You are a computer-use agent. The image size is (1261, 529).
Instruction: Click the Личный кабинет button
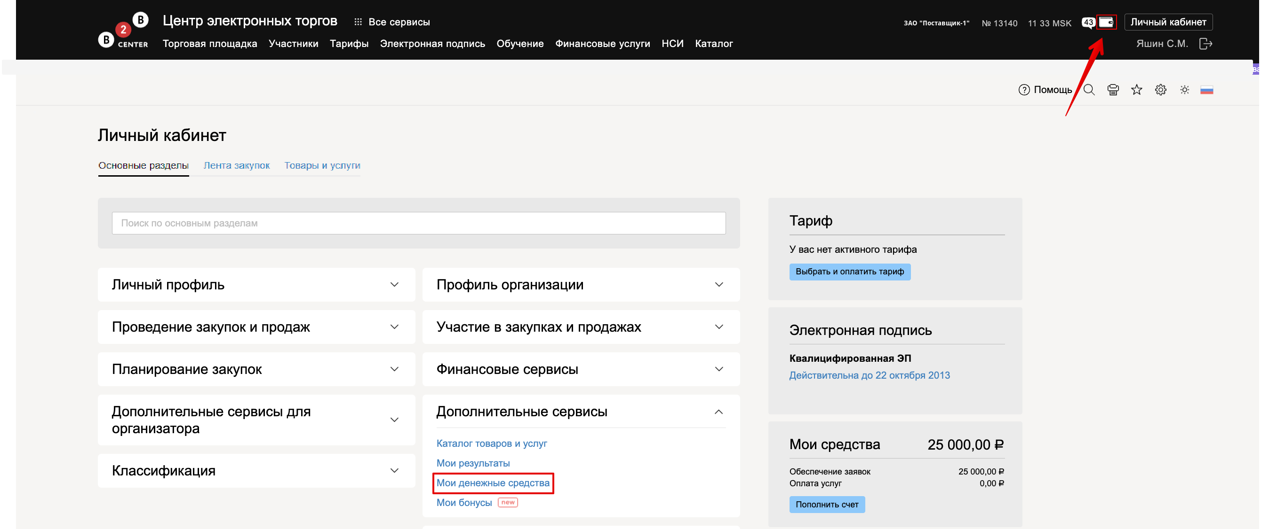click(1168, 22)
